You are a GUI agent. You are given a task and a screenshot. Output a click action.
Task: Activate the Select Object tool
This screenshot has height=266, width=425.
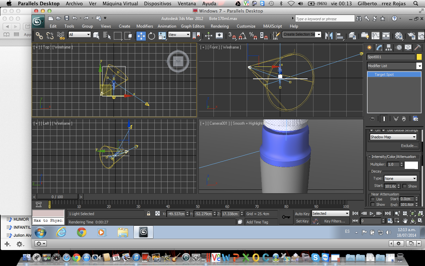click(96, 36)
